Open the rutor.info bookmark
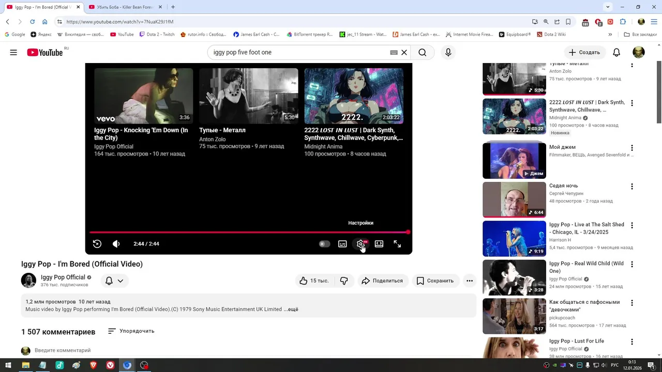Viewport: 662px width, 372px height. tap(203, 35)
